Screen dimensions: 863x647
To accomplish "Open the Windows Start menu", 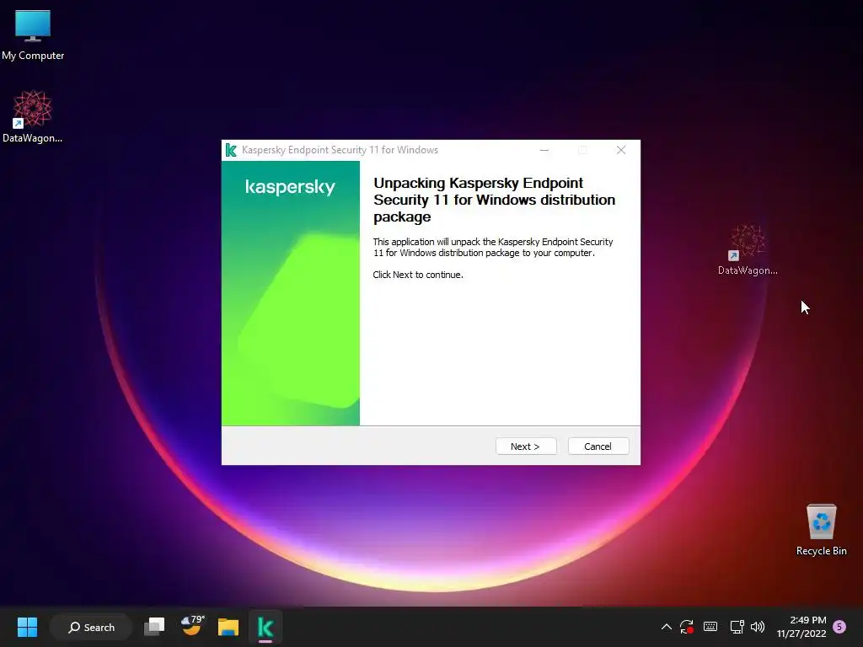I will (x=27, y=627).
